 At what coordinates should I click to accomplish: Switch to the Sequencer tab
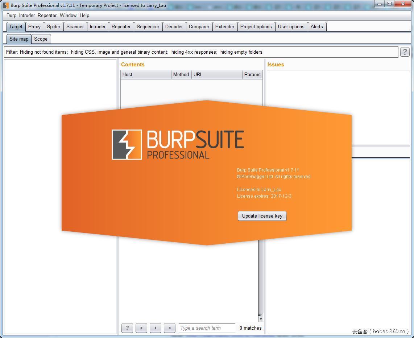coord(148,27)
